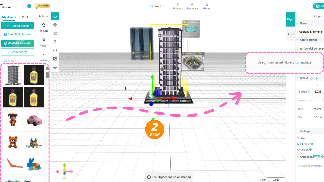The image size is (324, 182).
Task: Open the Animate panel icon
Action: coord(43,27)
